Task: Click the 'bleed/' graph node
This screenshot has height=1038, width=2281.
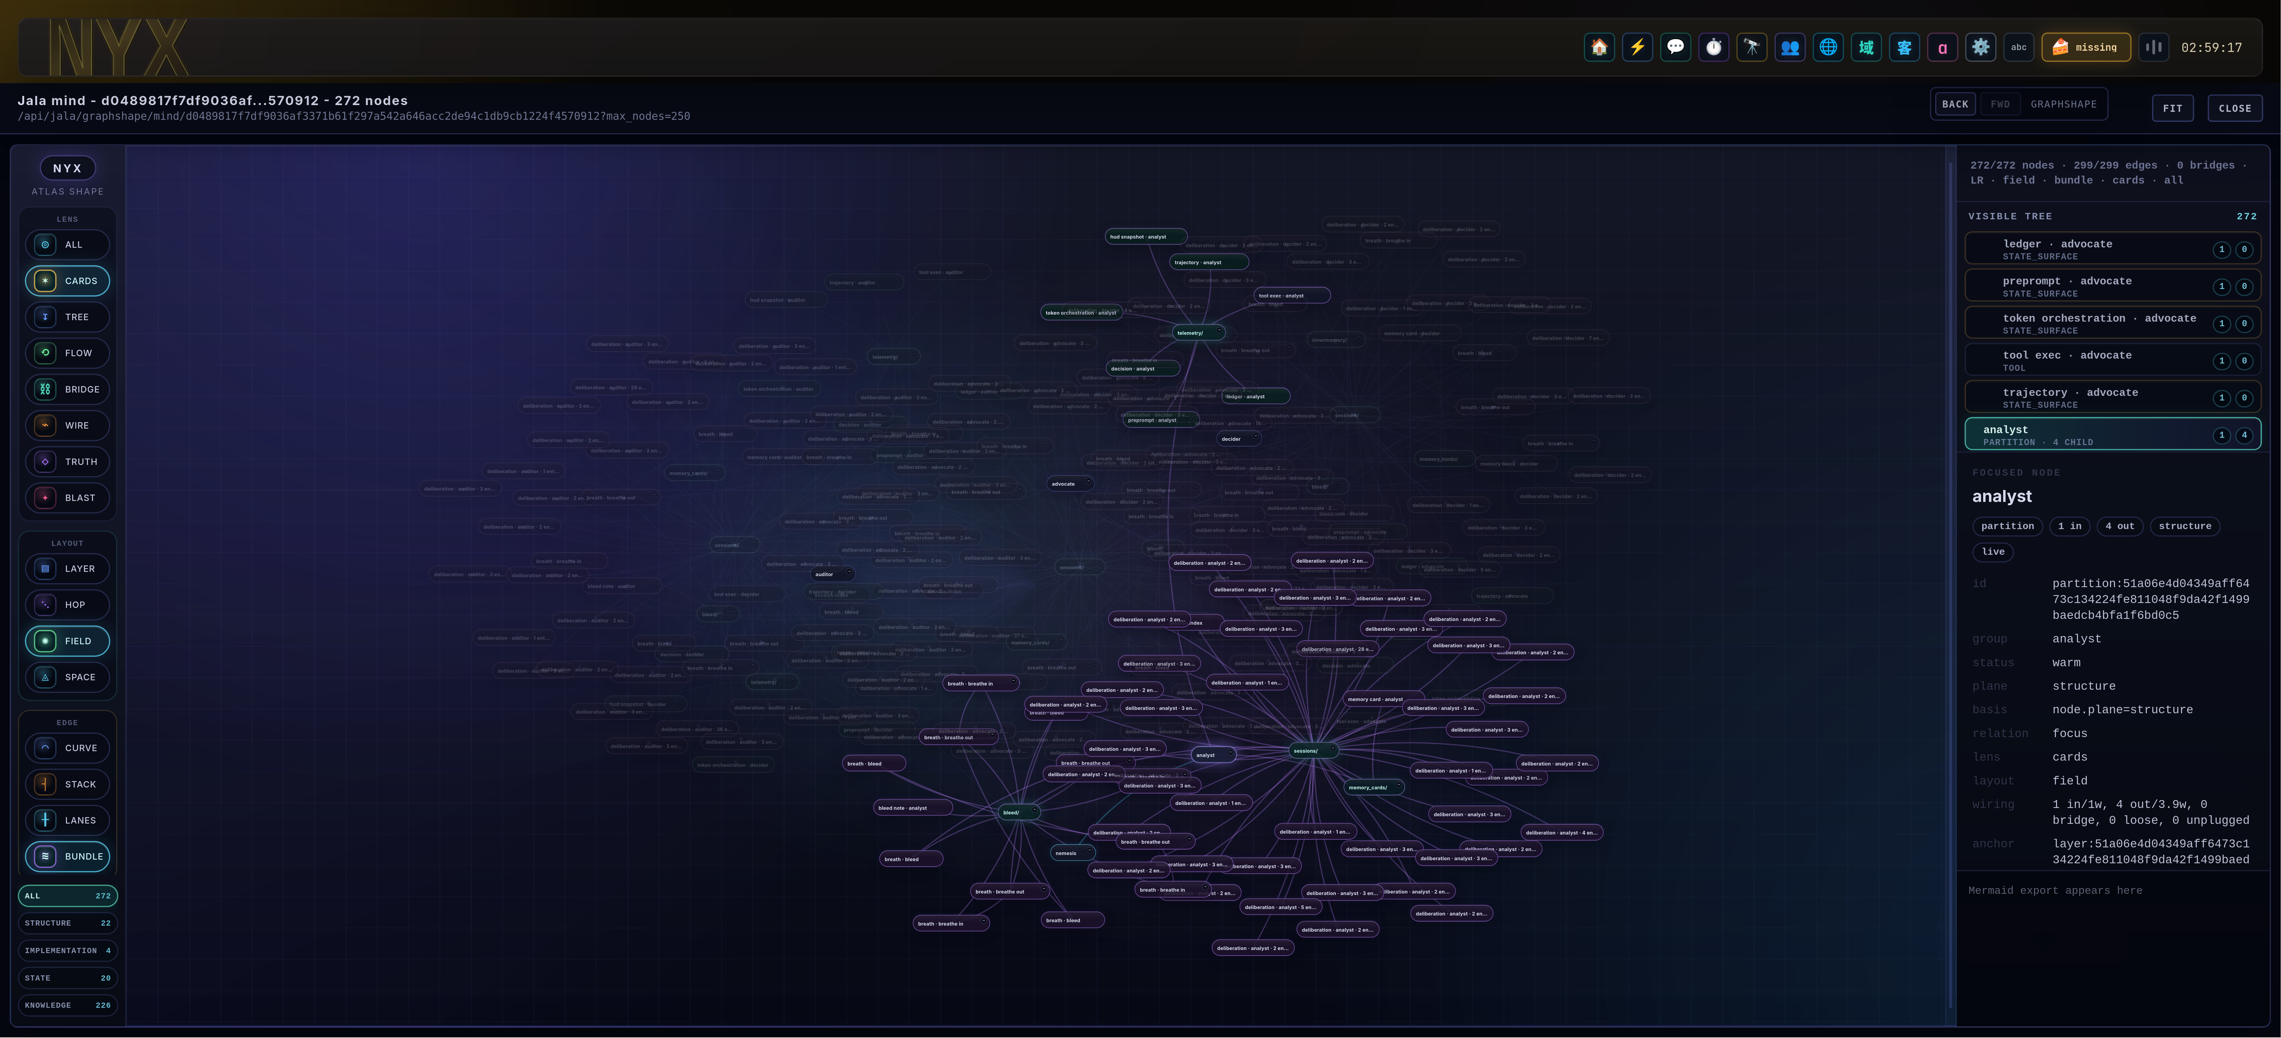Action: point(1018,812)
